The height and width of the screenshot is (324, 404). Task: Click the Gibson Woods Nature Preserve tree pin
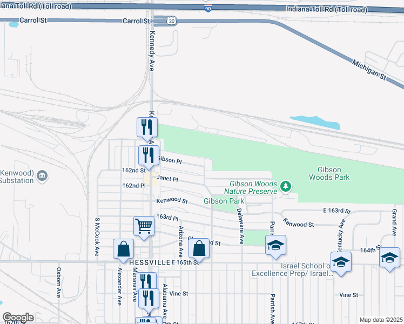tap(286, 186)
